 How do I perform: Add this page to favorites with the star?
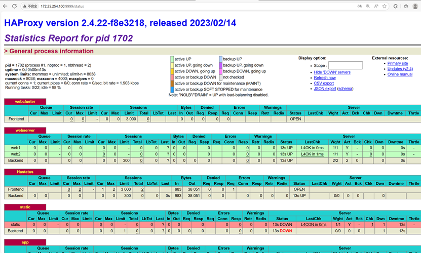tap(385, 6)
